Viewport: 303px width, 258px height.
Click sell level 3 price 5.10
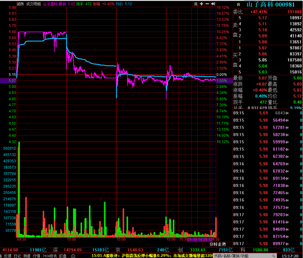[x=263, y=30]
